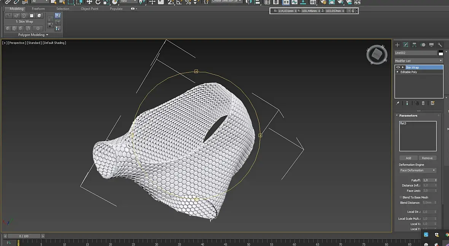Switch to the Motion panel icon
This screenshot has height=246, width=449.
[x=423, y=45]
